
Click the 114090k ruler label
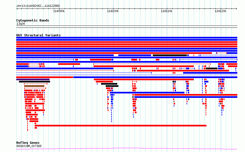(59, 11)
